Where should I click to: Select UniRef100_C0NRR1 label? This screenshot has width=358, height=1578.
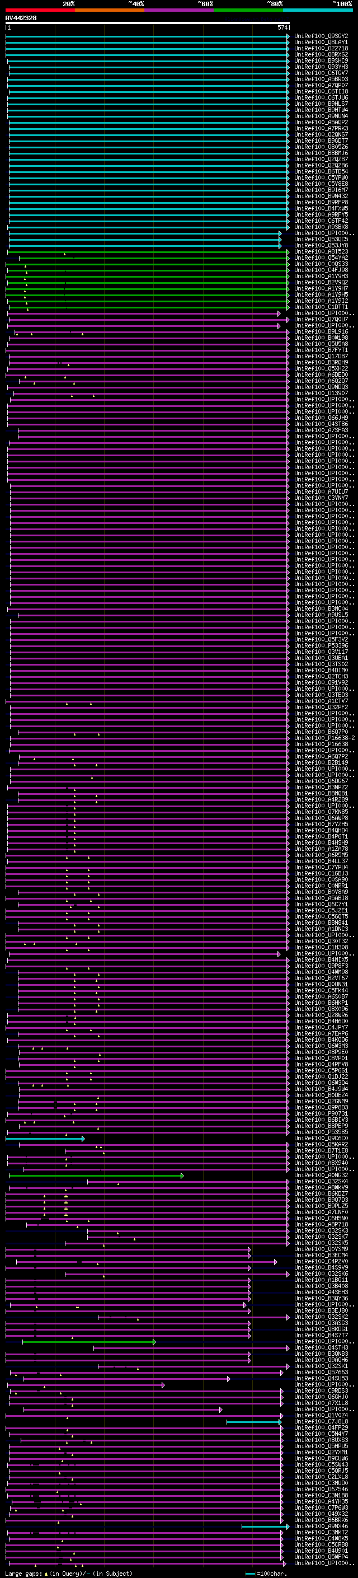point(321,886)
